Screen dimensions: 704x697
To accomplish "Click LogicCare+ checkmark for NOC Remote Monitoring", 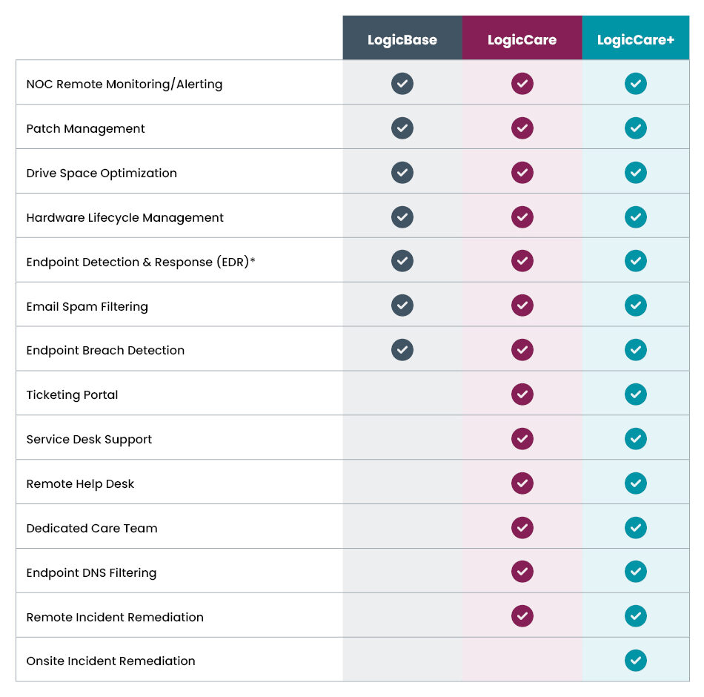I will (635, 84).
